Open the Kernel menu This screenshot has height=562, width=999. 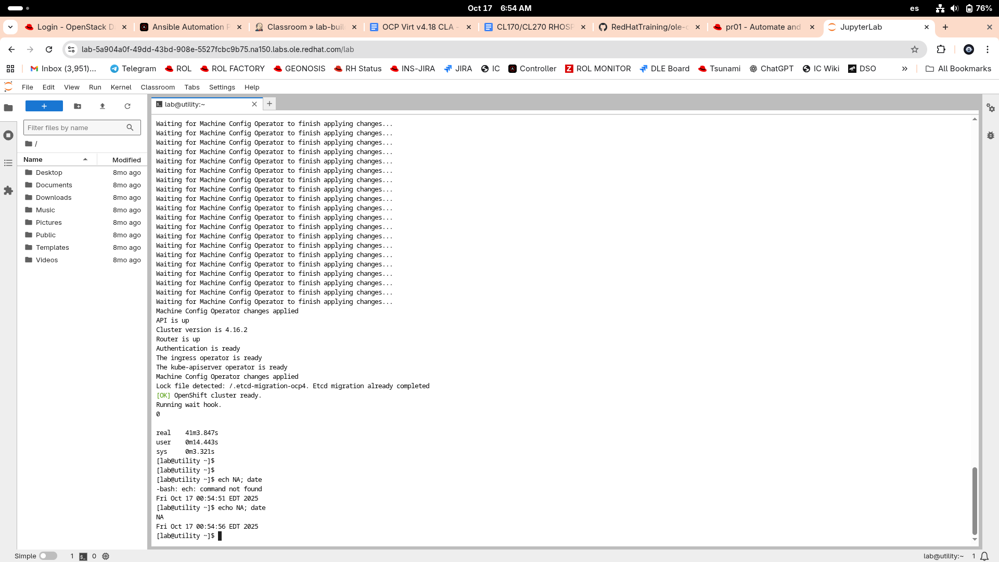[121, 87]
